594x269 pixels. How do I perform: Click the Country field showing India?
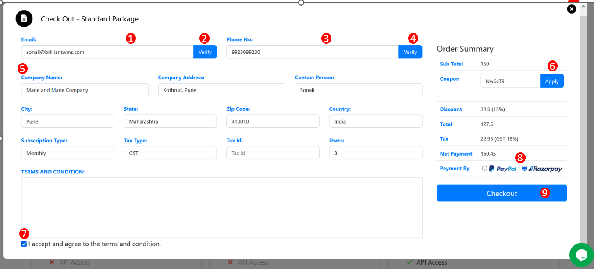click(375, 121)
